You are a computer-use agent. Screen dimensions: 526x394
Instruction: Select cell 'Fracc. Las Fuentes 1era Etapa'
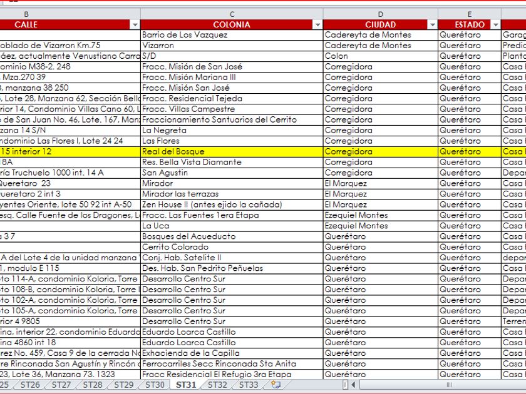pyautogui.click(x=232, y=215)
